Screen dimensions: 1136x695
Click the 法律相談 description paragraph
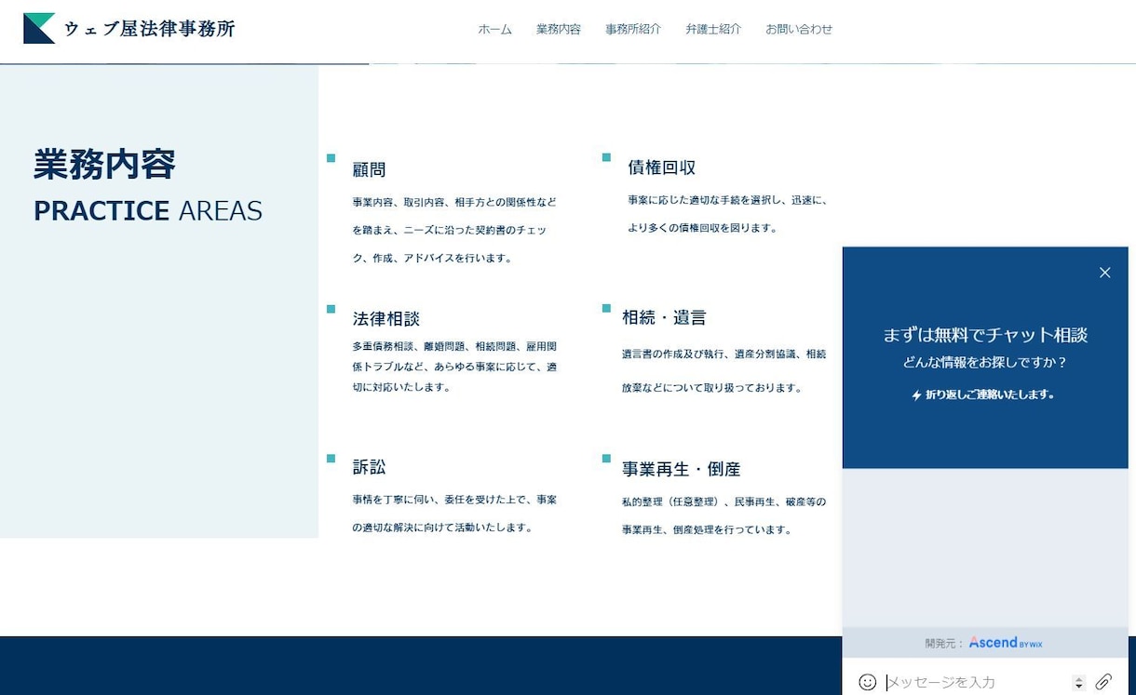[454, 367]
